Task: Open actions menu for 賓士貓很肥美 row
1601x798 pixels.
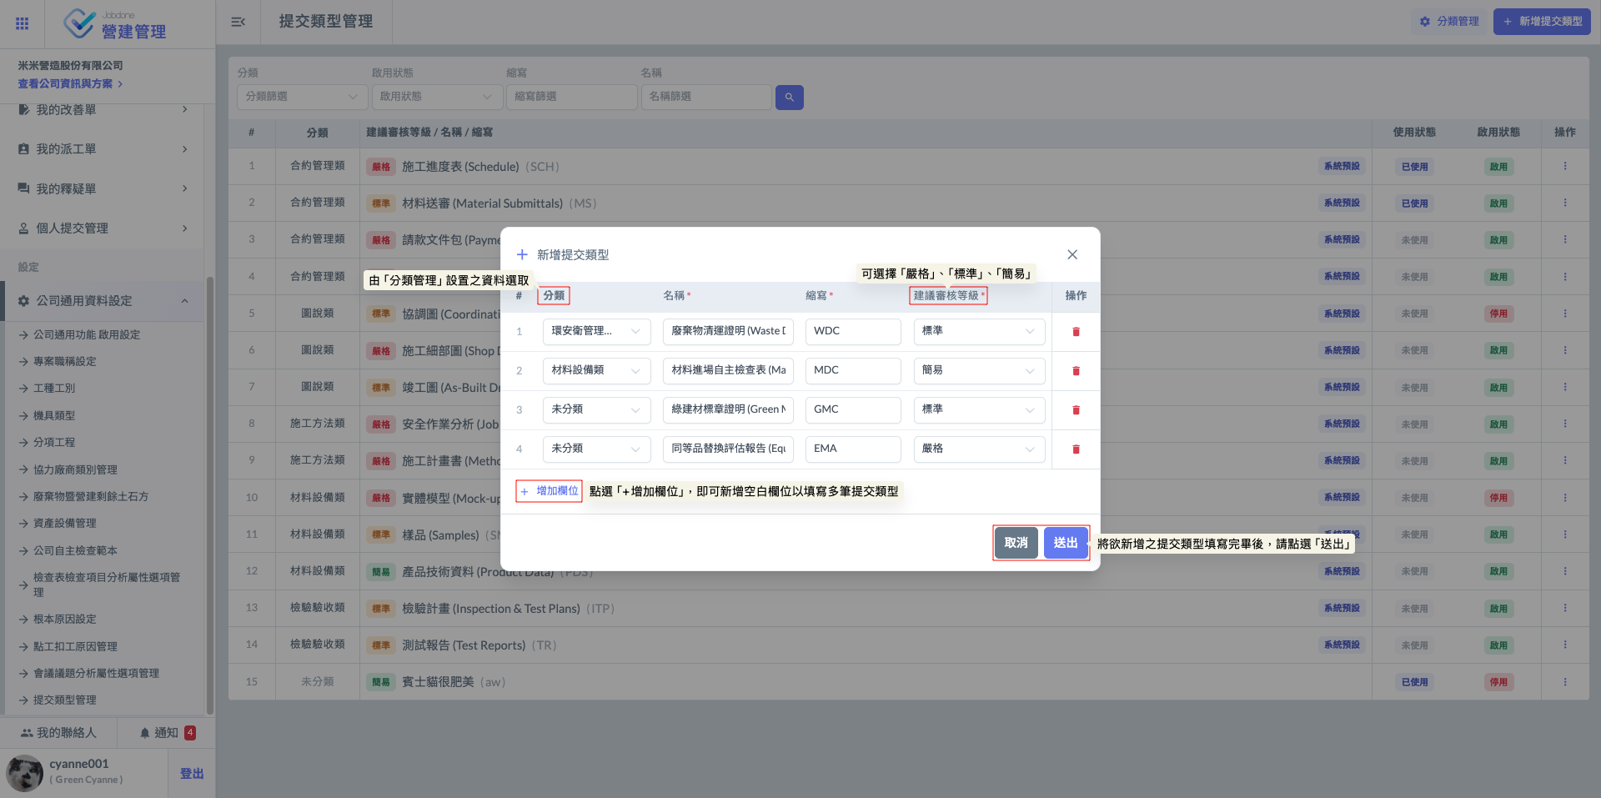Action: point(1564,681)
